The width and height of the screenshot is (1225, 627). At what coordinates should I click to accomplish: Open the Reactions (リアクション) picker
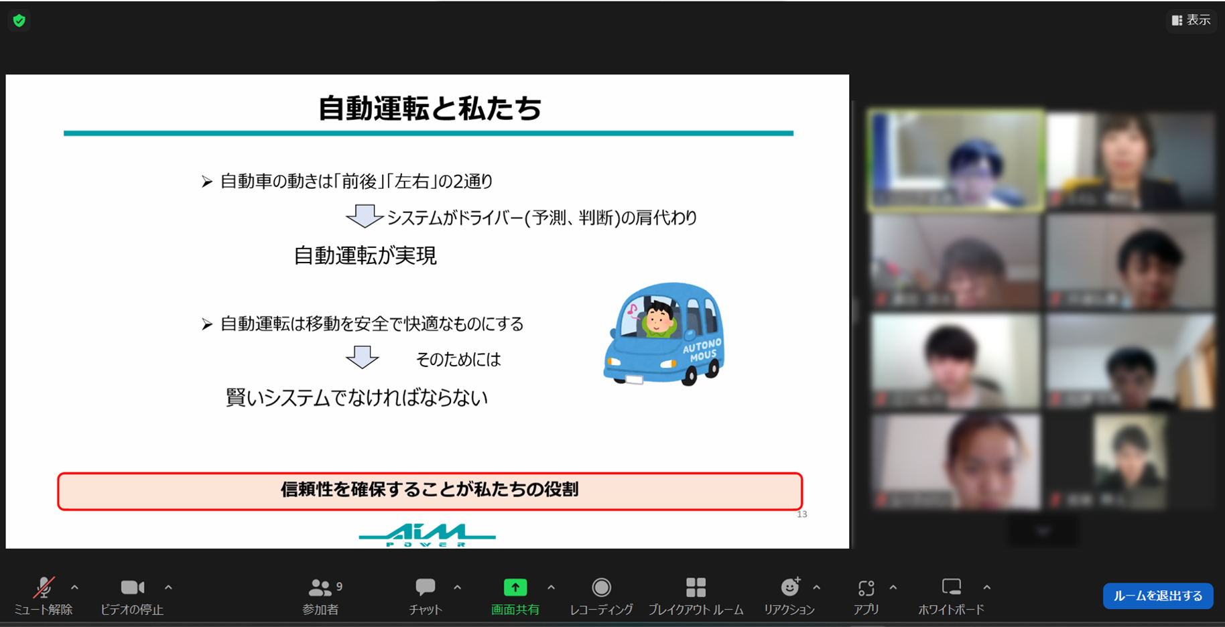(789, 595)
